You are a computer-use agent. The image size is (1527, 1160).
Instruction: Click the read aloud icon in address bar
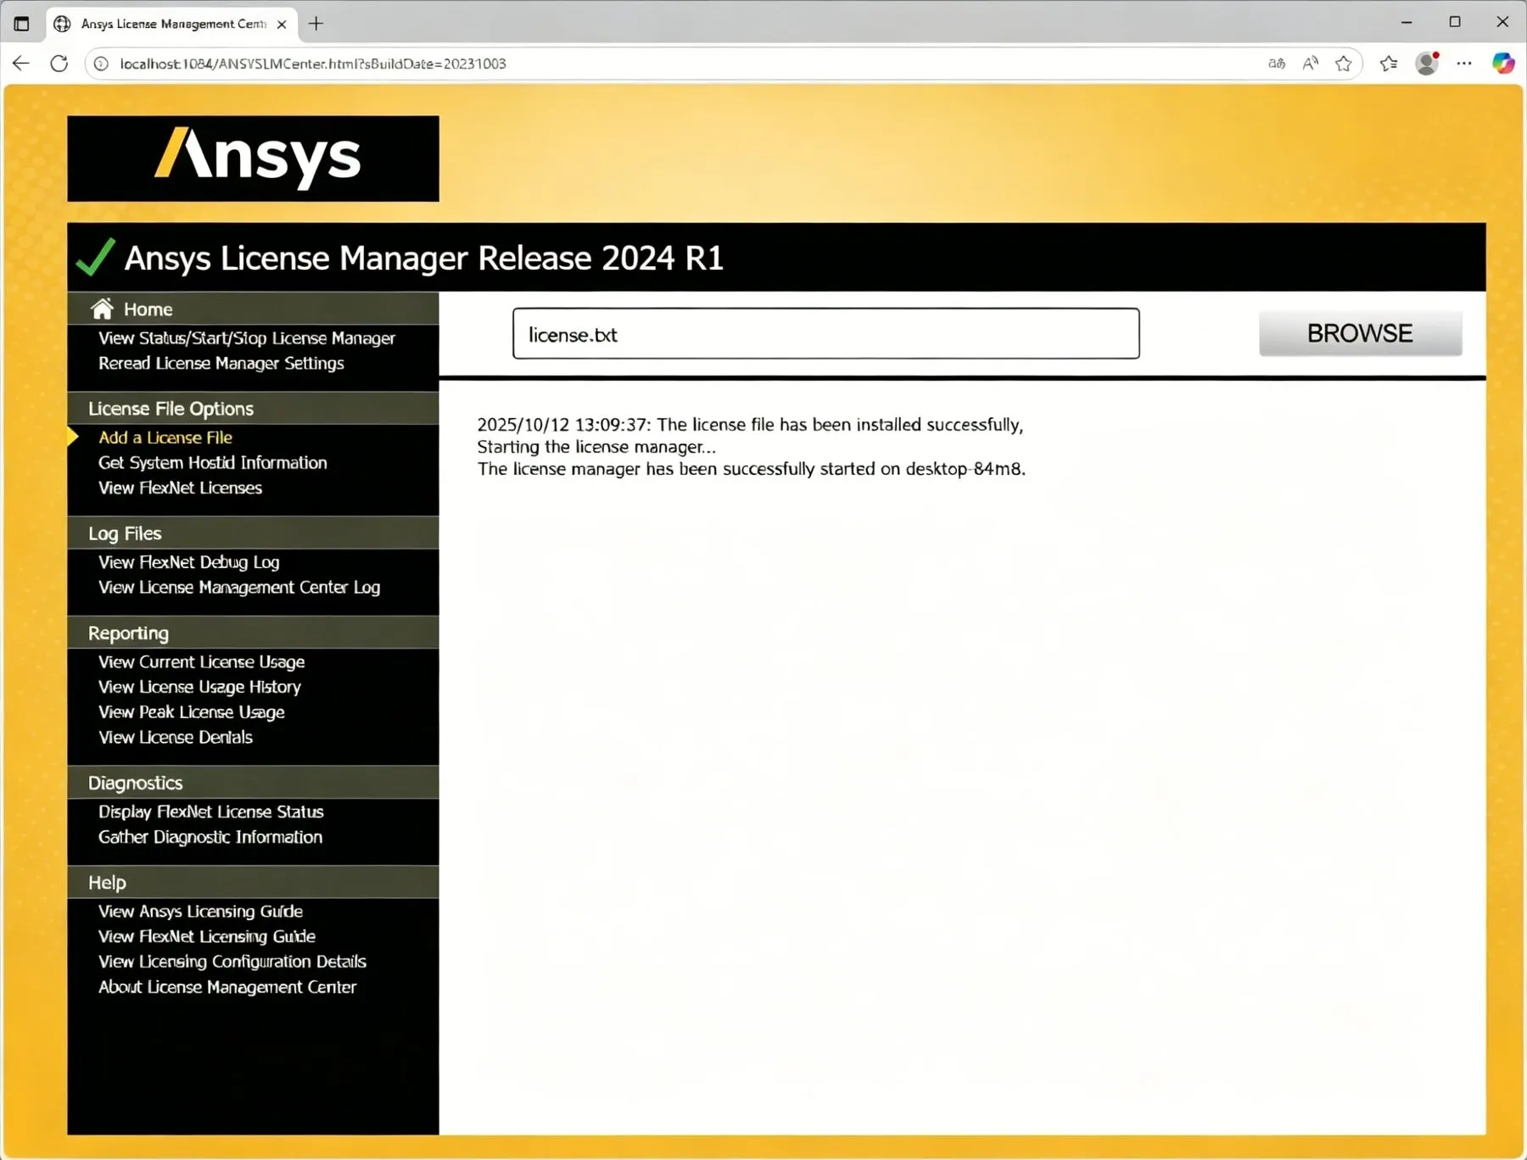[x=1311, y=64]
